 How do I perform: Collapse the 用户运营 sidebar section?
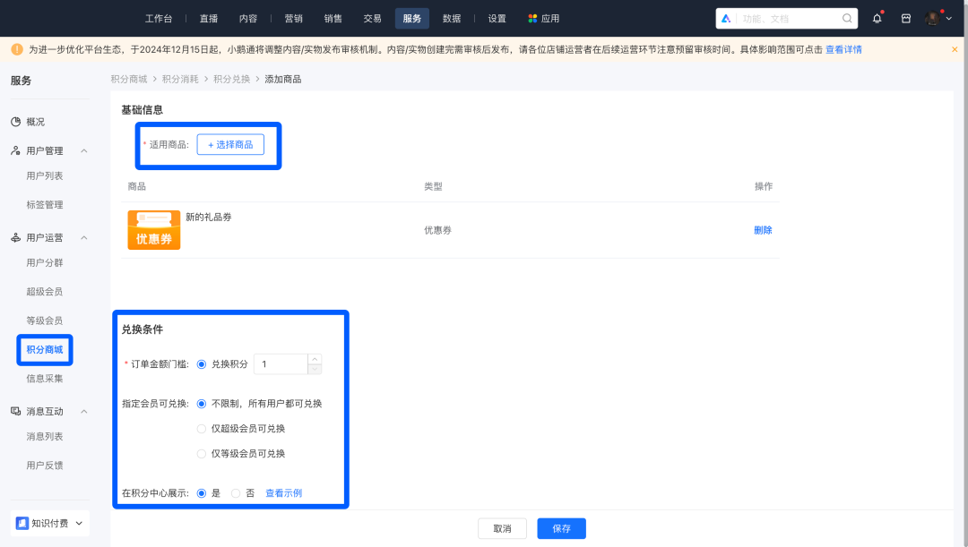pos(84,238)
